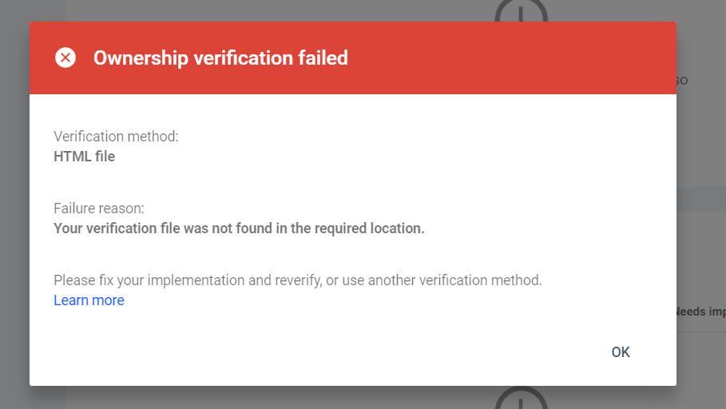Viewport: 726px width, 409px height.
Task: Click the "verification file was not found" message
Action: (239, 228)
